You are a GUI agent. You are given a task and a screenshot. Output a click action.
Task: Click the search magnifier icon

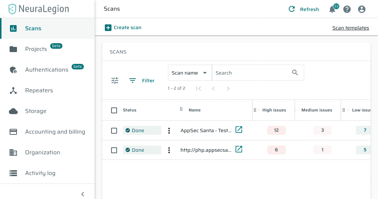[x=295, y=73]
